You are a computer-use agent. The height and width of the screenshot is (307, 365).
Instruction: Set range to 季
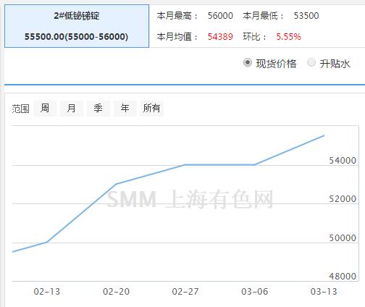pos(98,108)
